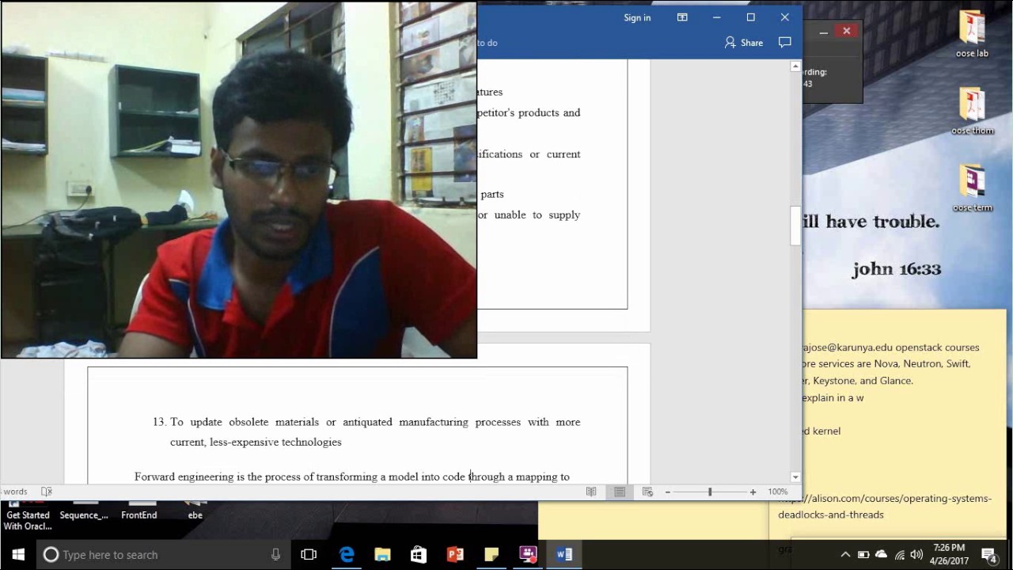
Task: Open the Comments speech bubble icon
Action: (785, 43)
